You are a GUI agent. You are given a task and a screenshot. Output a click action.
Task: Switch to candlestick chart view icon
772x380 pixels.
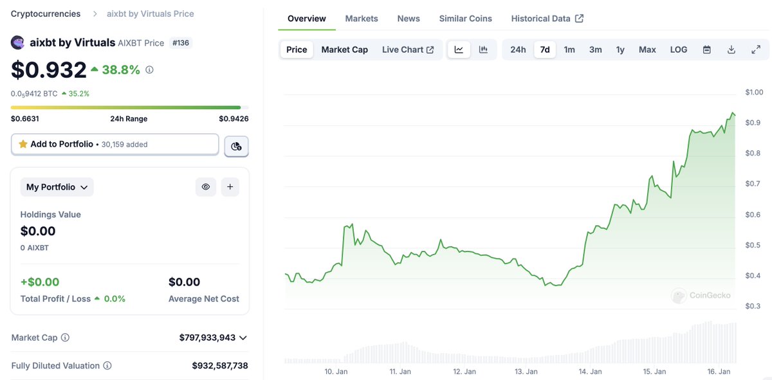pos(483,50)
